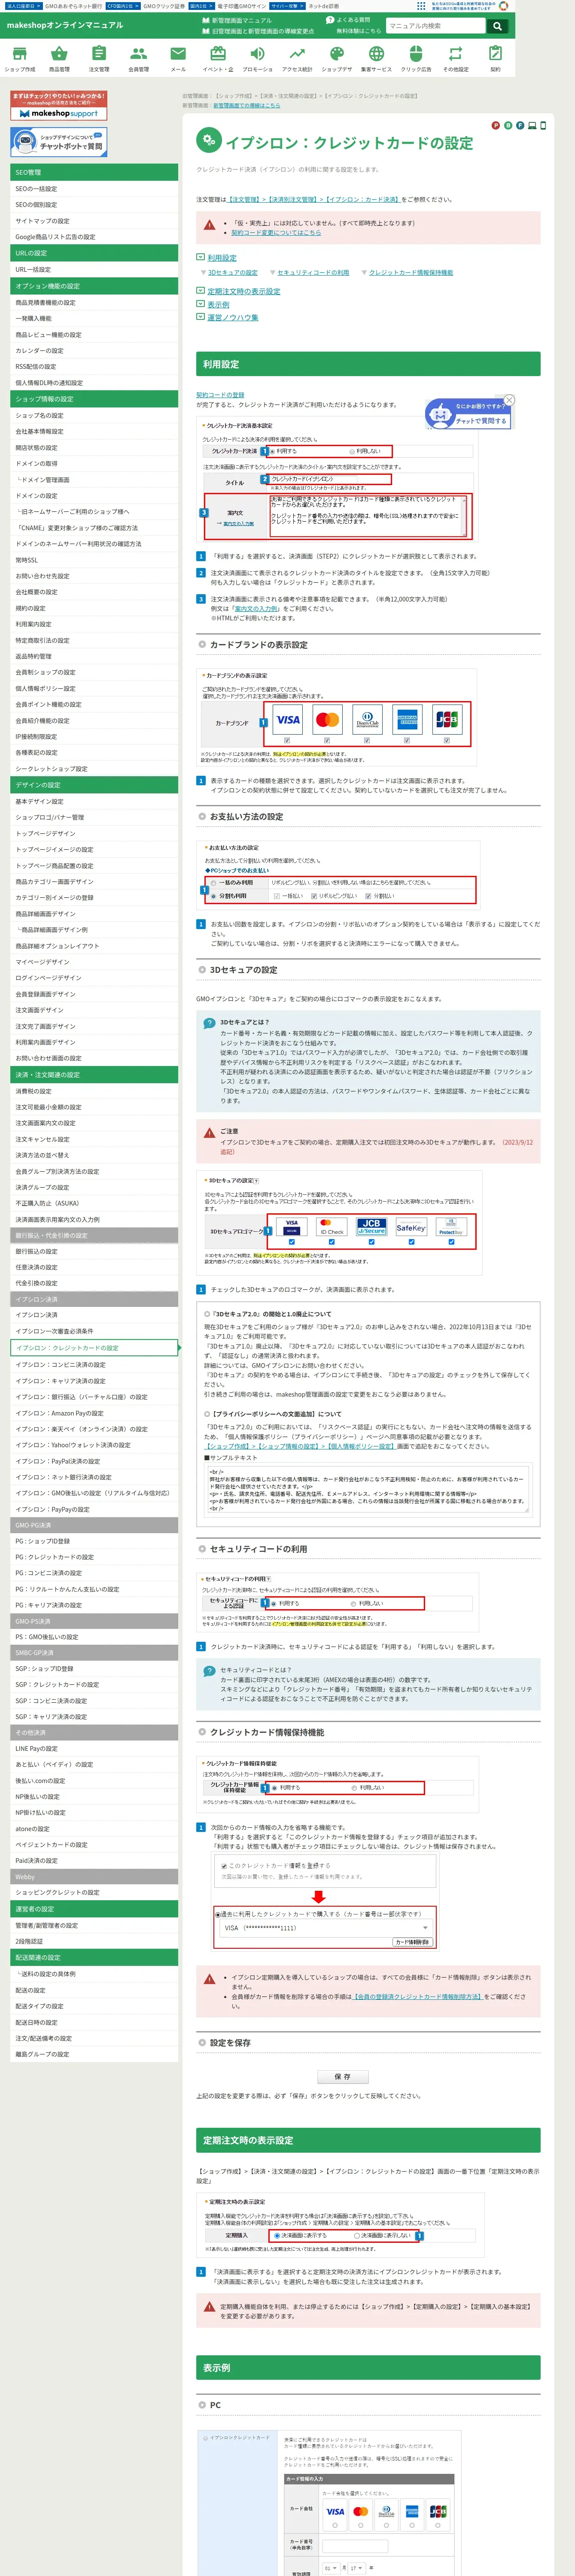This screenshot has height=2576, width=575.
Task: Click the カード情報削除 button
Action: tap(412, 1942)
